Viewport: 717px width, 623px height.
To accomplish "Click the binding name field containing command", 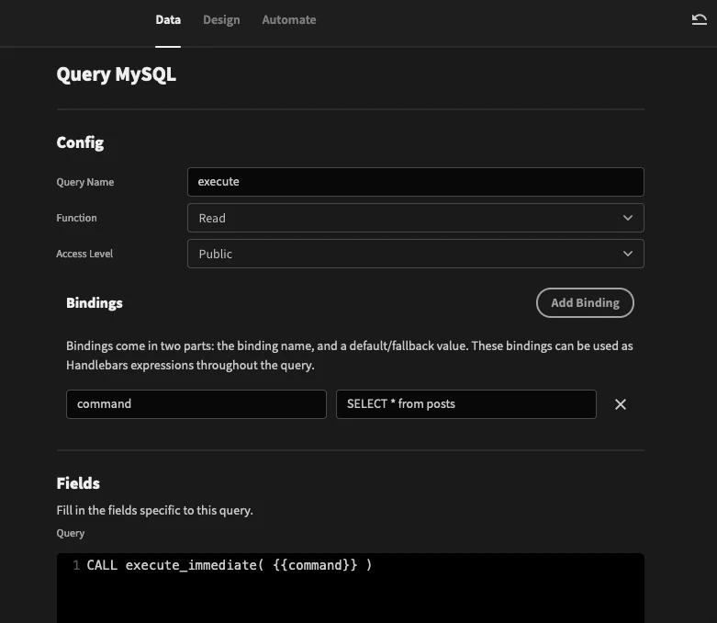I will click(x=196, y=404).
